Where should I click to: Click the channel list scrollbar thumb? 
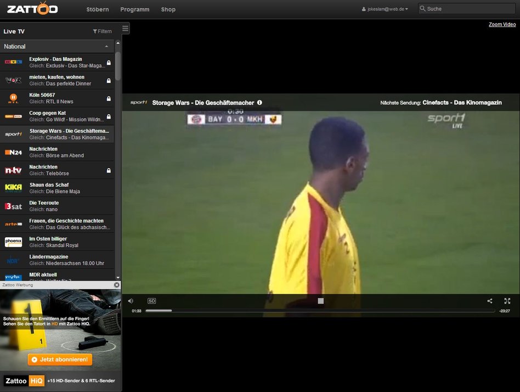(x=118, y=66)
